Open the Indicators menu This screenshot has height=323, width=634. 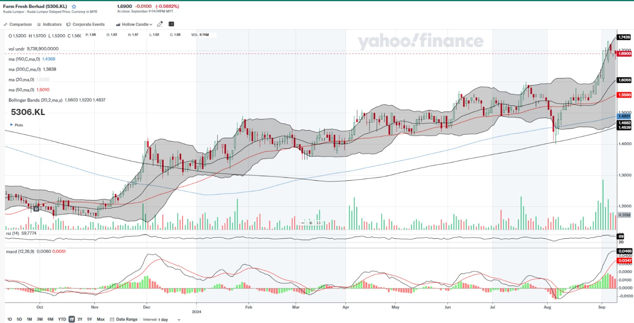click(50, 25)
